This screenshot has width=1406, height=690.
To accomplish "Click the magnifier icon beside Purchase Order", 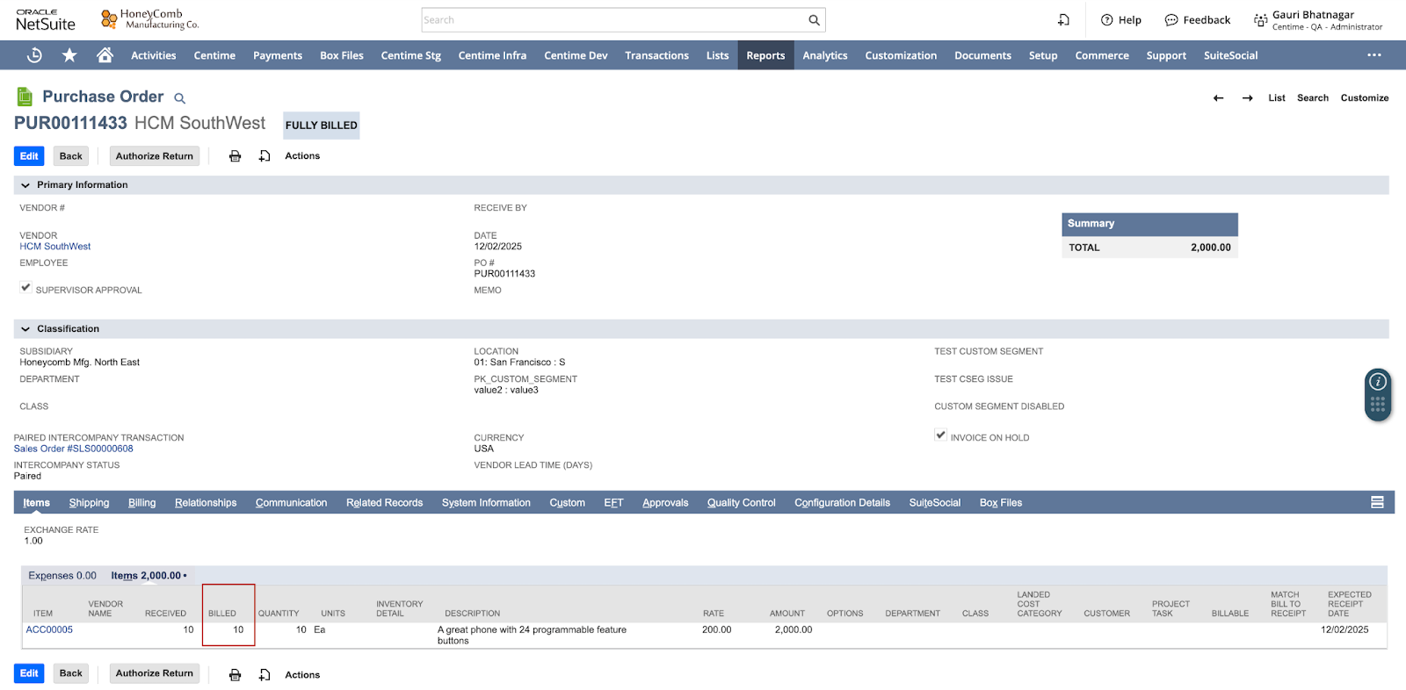I will [x=179, y=98].
